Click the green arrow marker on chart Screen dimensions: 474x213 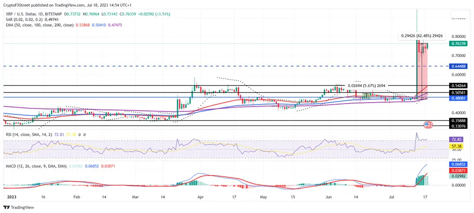367,95
